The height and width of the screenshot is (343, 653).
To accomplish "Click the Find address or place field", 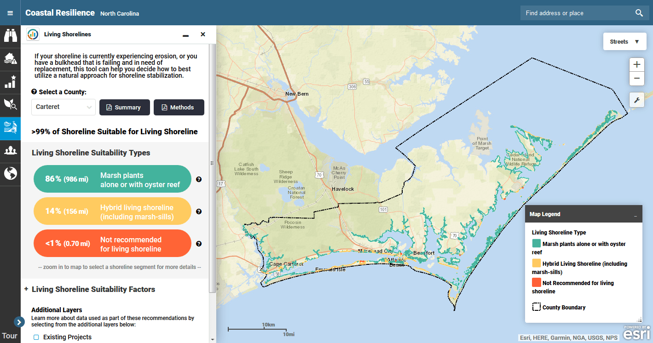I will click(575, 13).
